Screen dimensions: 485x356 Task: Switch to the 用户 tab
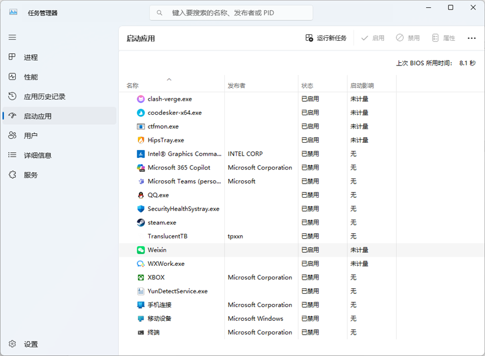(59, 135)
